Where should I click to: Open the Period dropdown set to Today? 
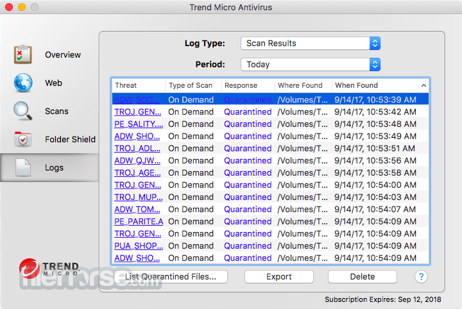point(311,65)
